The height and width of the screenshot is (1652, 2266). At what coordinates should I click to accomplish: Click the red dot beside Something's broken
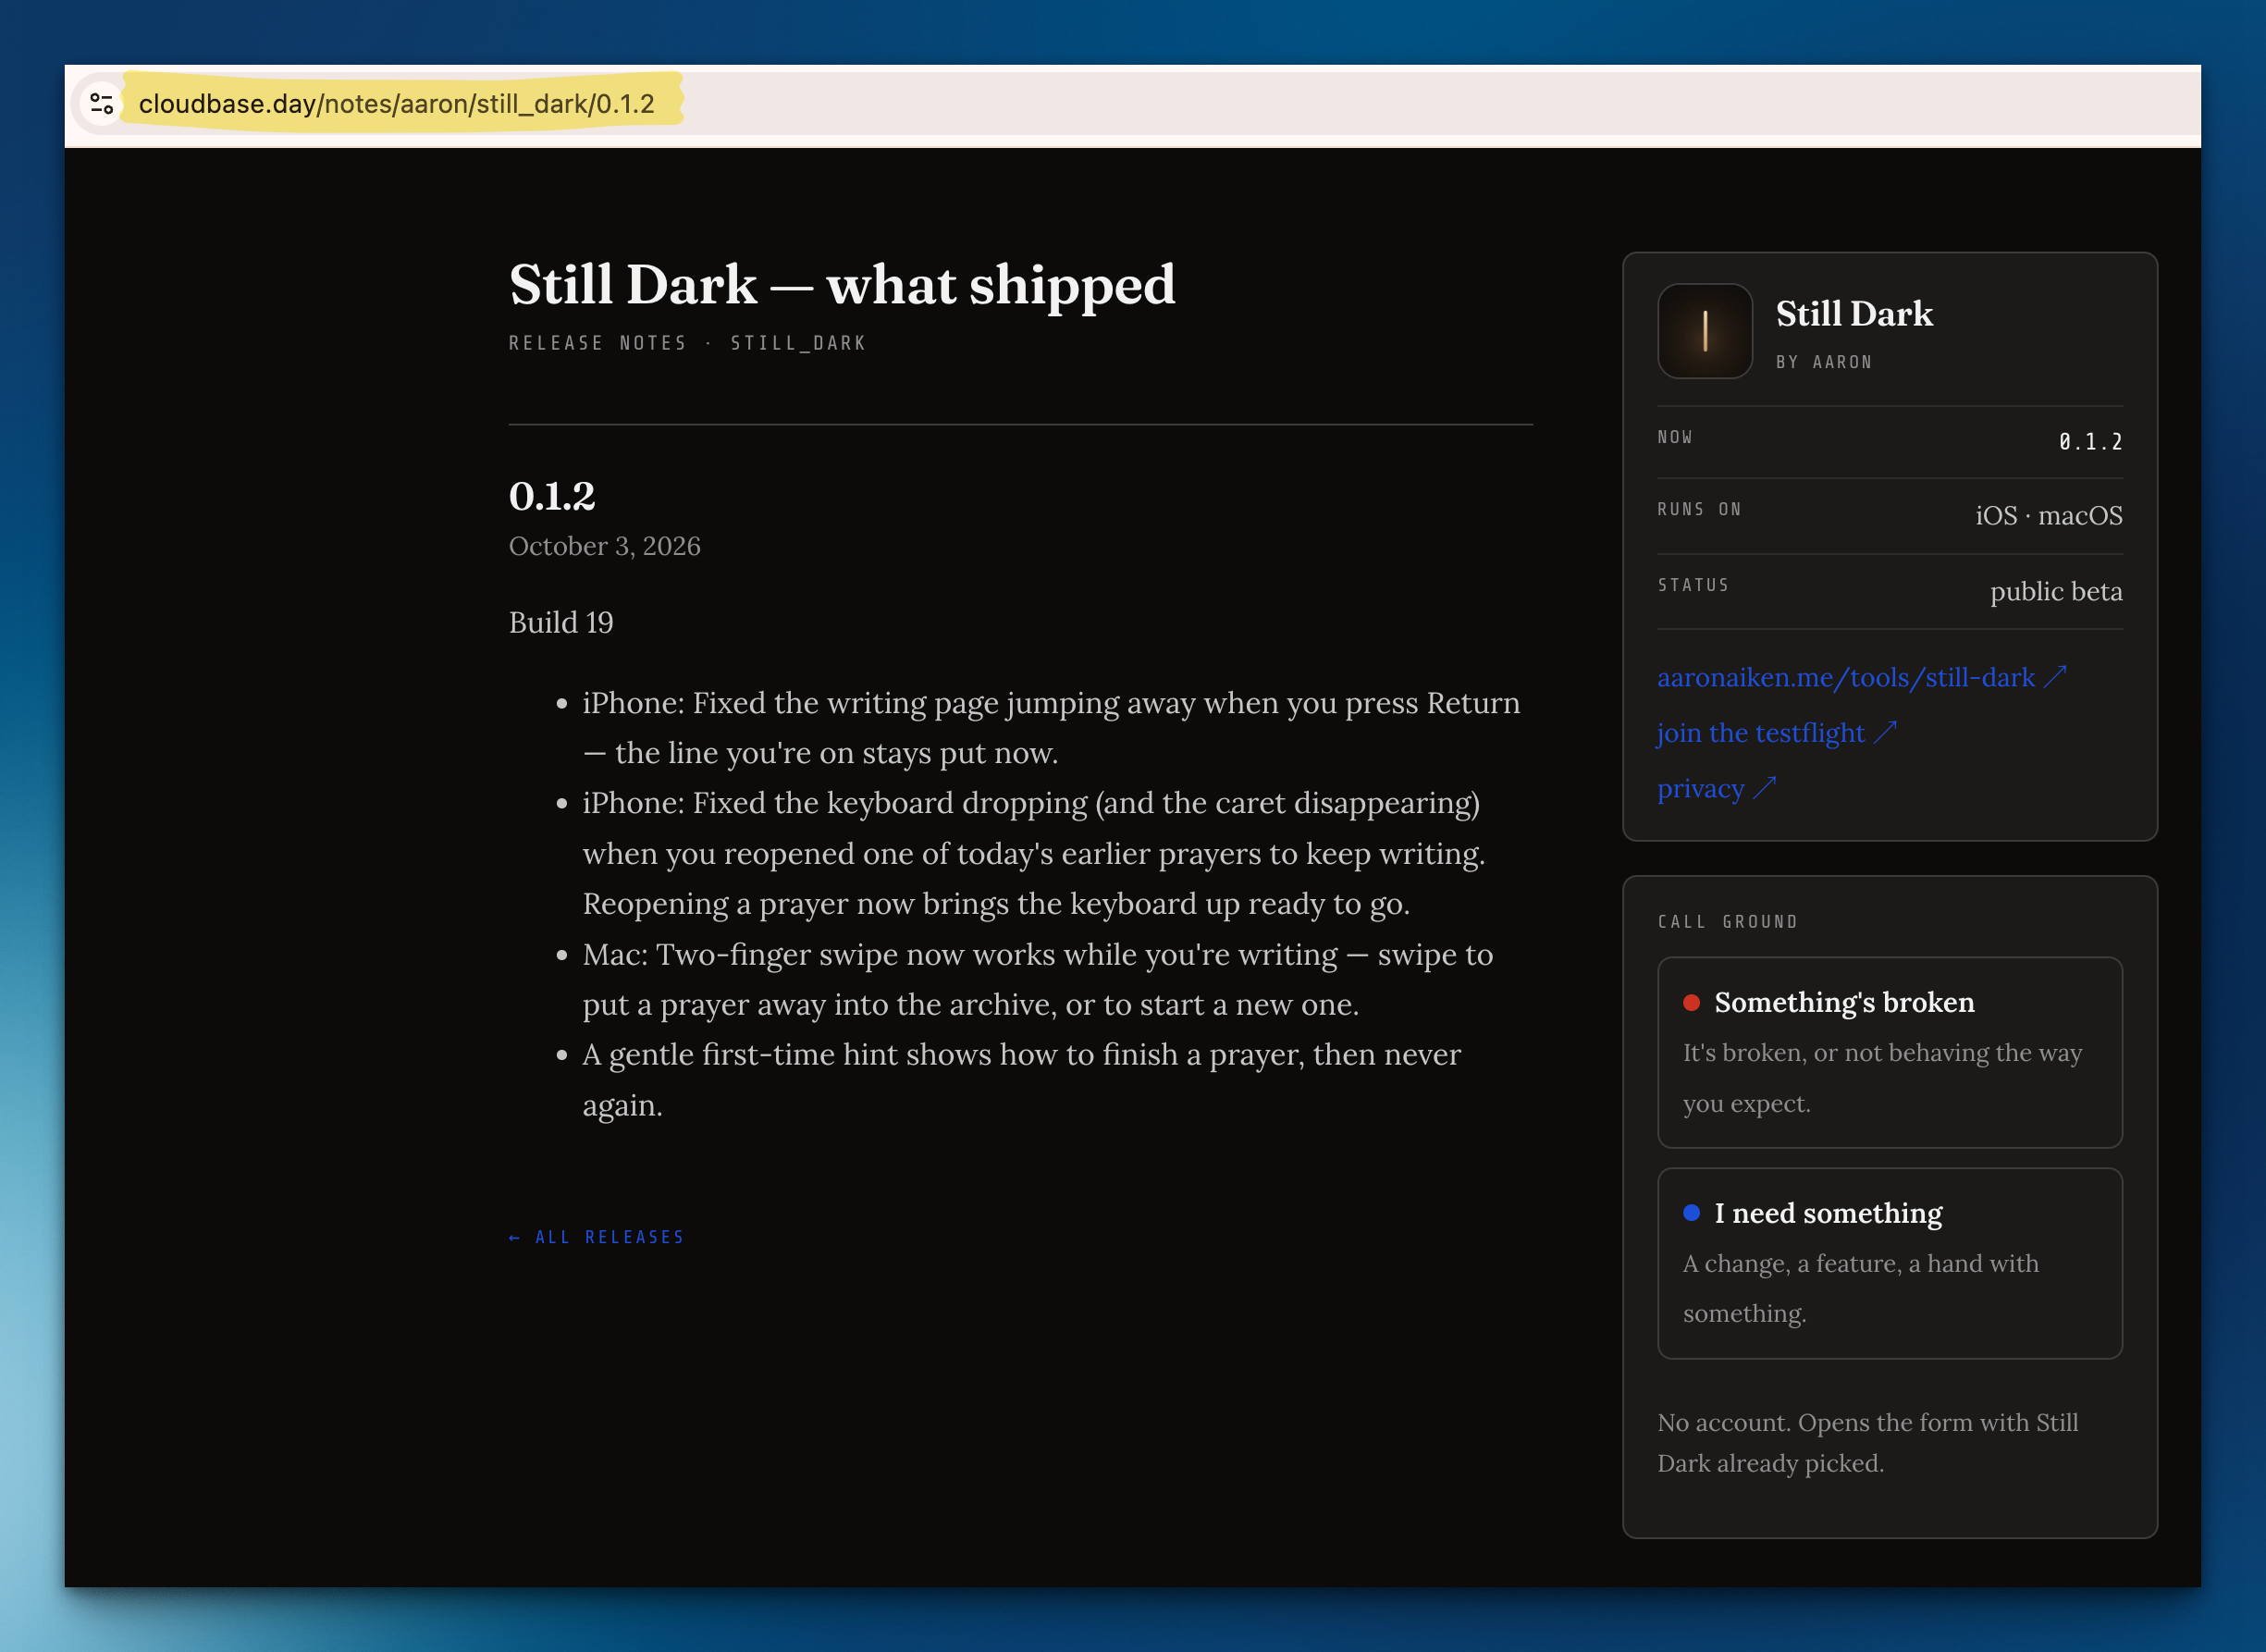click(1691, 1002)
